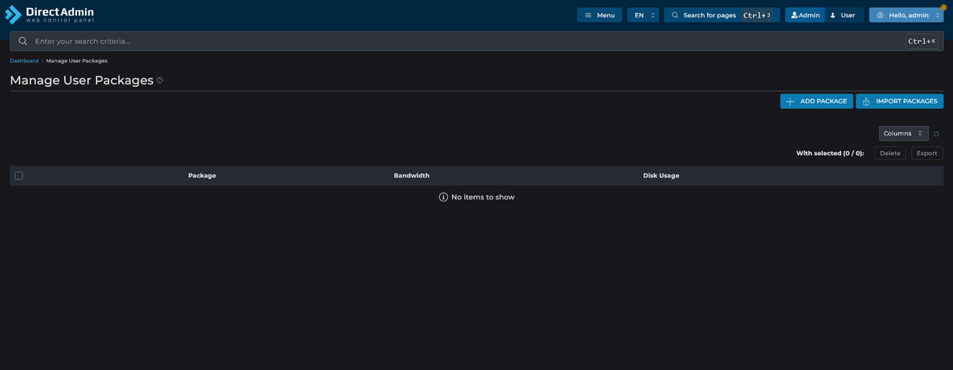The image size is (953, 370).
Task: Click the DirectAdmin logo
Action: (50, 15)
